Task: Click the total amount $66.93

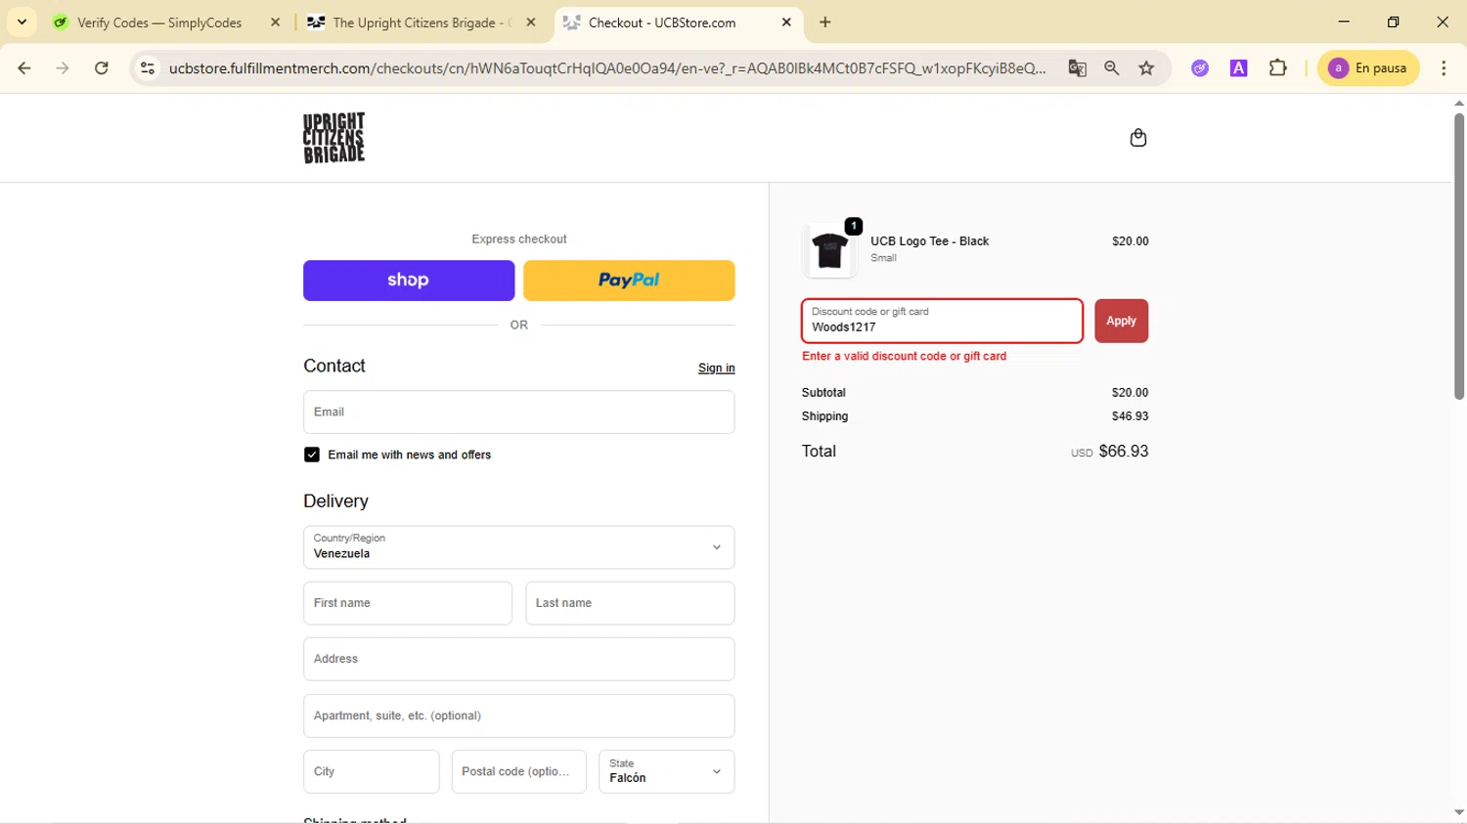Action: tap(1124, 452)
